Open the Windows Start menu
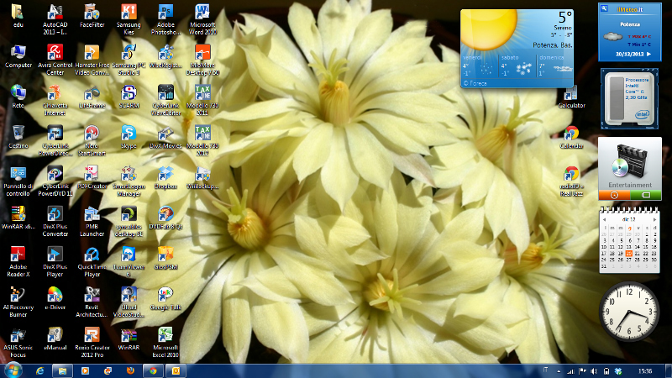 [x=13, y=370]
